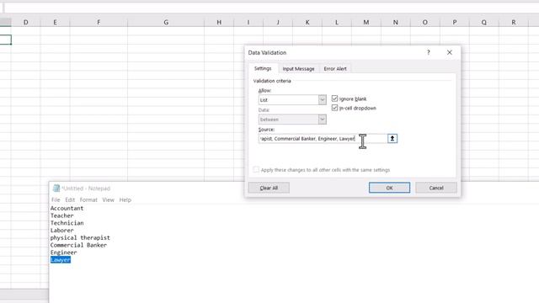Select column K header in Excel
This screenshot has width=539, height=303.
point(307,23)
